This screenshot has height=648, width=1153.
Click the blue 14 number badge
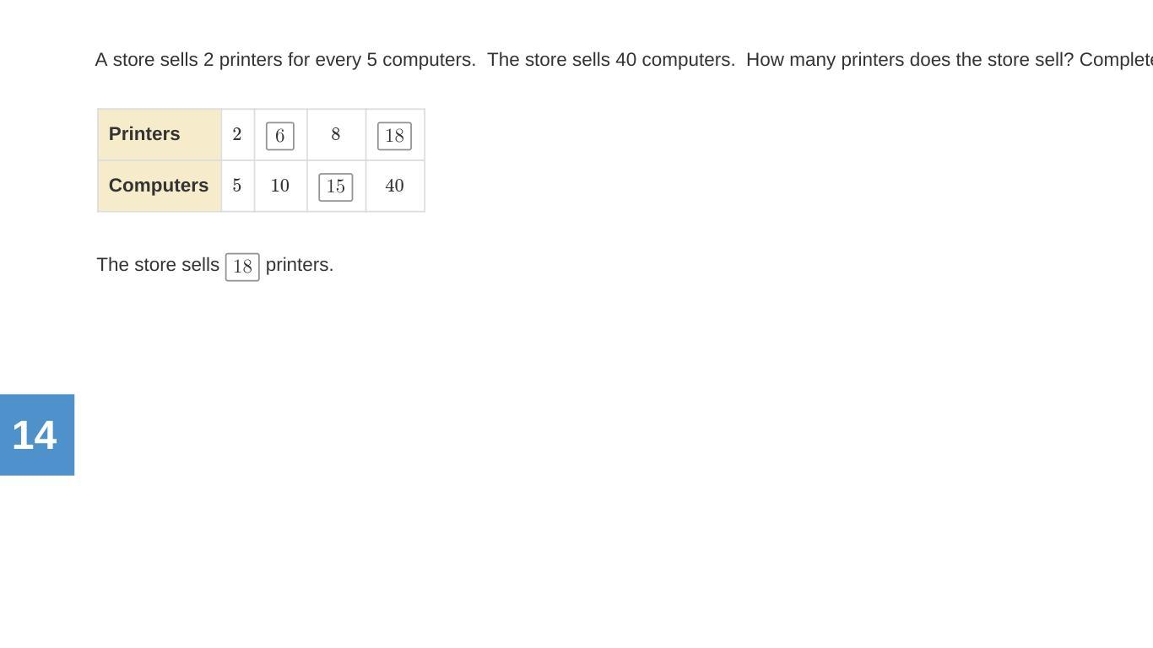click(x=37, y=435)
